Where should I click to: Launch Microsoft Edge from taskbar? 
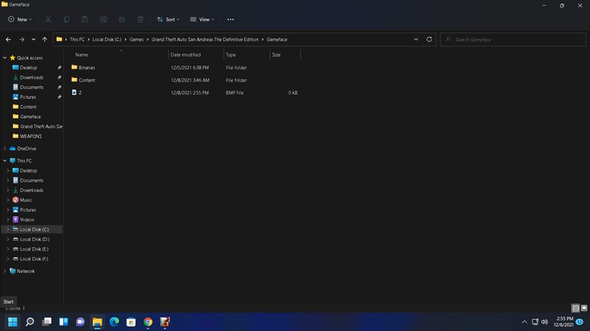[114, 322]
